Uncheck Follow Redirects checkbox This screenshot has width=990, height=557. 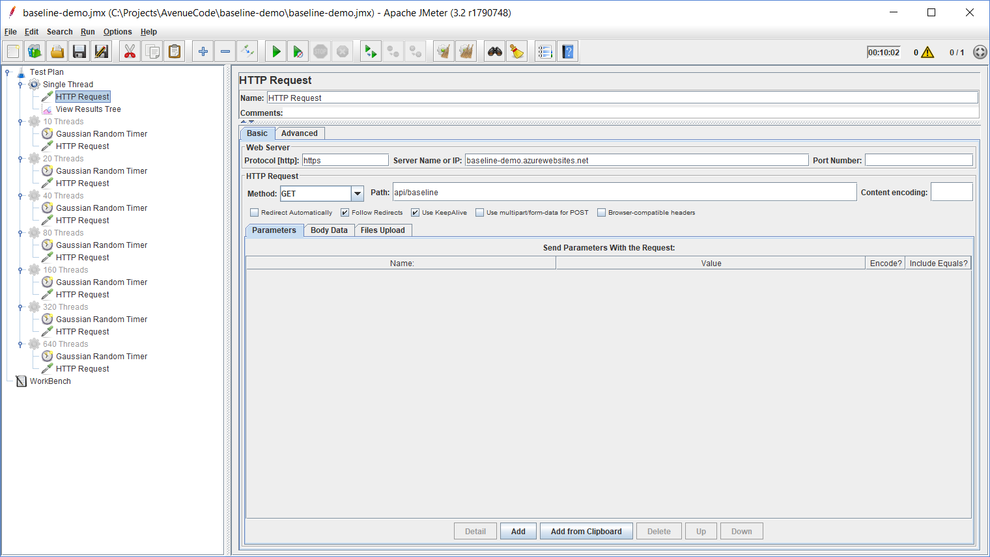click(x=345, y=212)
